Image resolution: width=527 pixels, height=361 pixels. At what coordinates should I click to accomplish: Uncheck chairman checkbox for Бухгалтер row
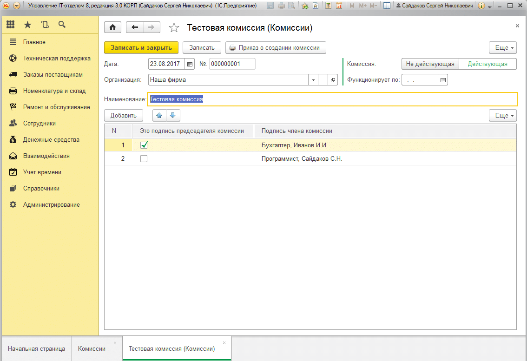144,145
